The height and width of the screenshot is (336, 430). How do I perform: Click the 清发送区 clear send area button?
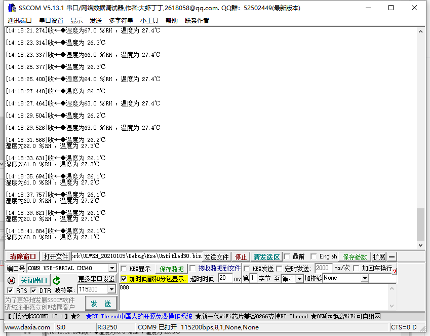pos(266,257)
